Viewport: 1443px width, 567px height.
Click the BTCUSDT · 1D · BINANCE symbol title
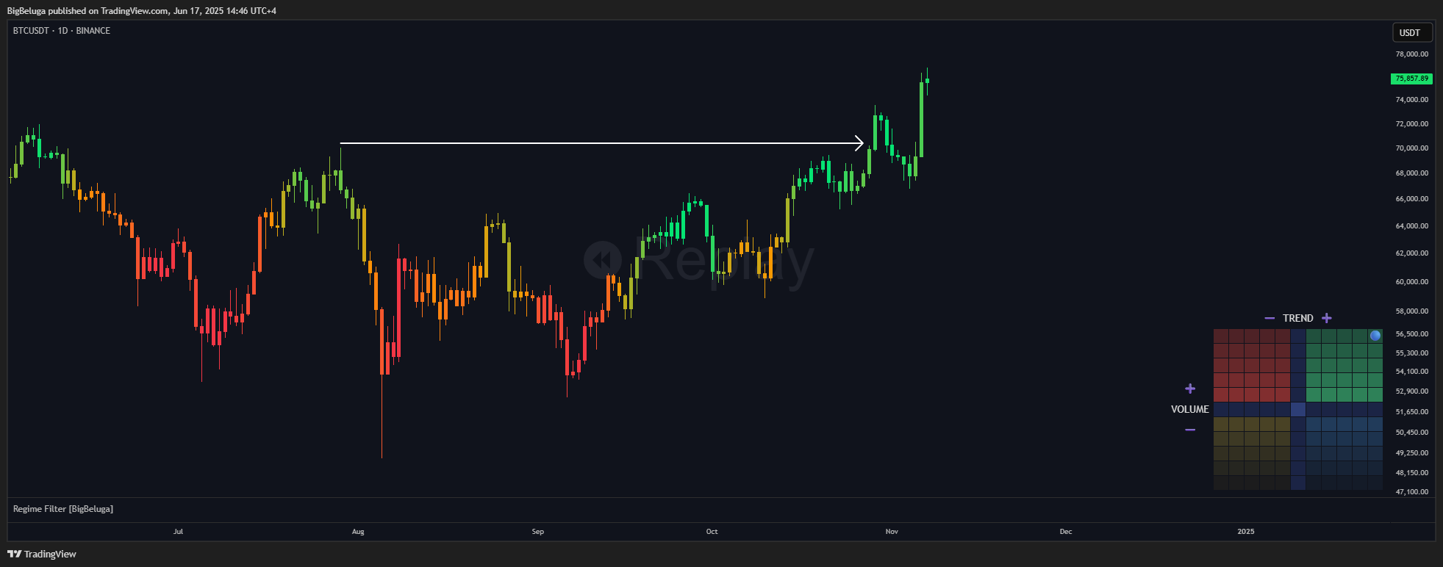click(x=62, y=31)
